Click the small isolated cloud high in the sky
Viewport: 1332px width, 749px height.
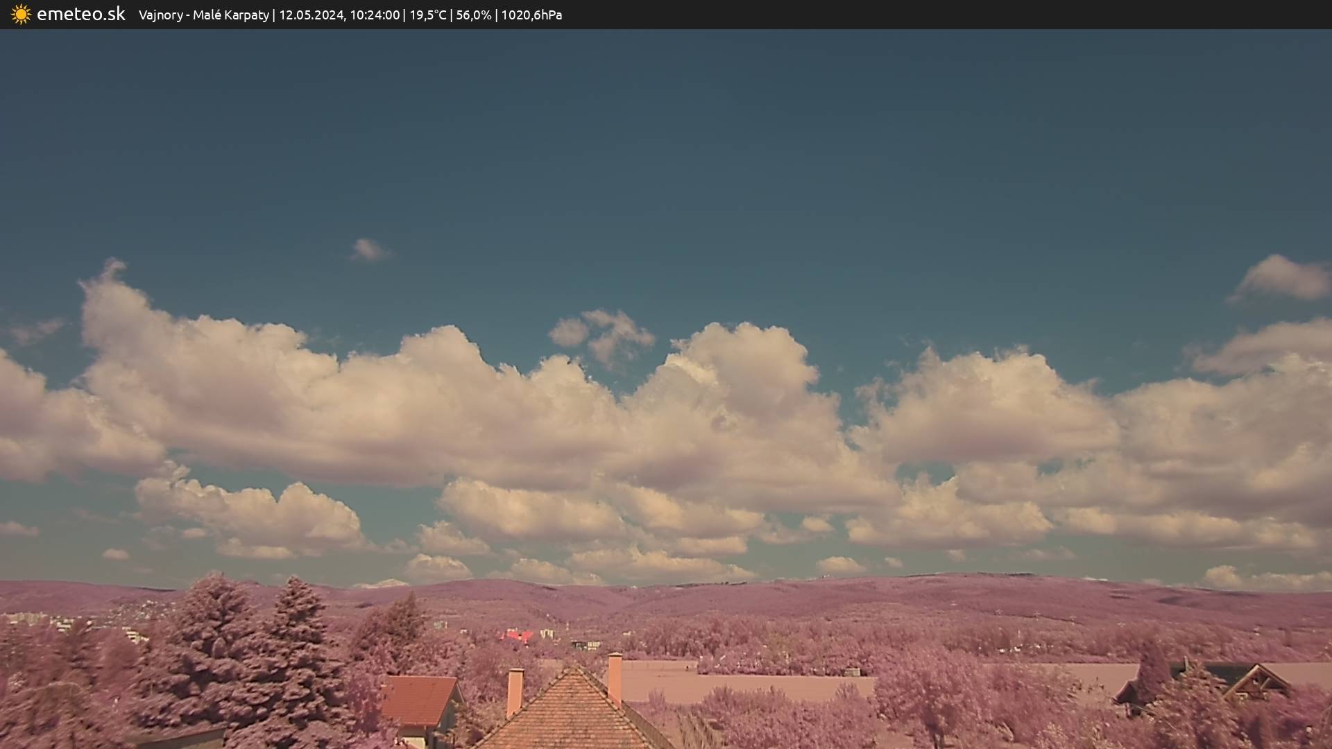(x=368, y=250)
